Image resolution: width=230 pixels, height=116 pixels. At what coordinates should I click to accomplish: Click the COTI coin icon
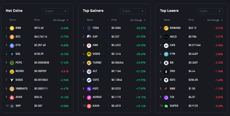pos(89,80)
